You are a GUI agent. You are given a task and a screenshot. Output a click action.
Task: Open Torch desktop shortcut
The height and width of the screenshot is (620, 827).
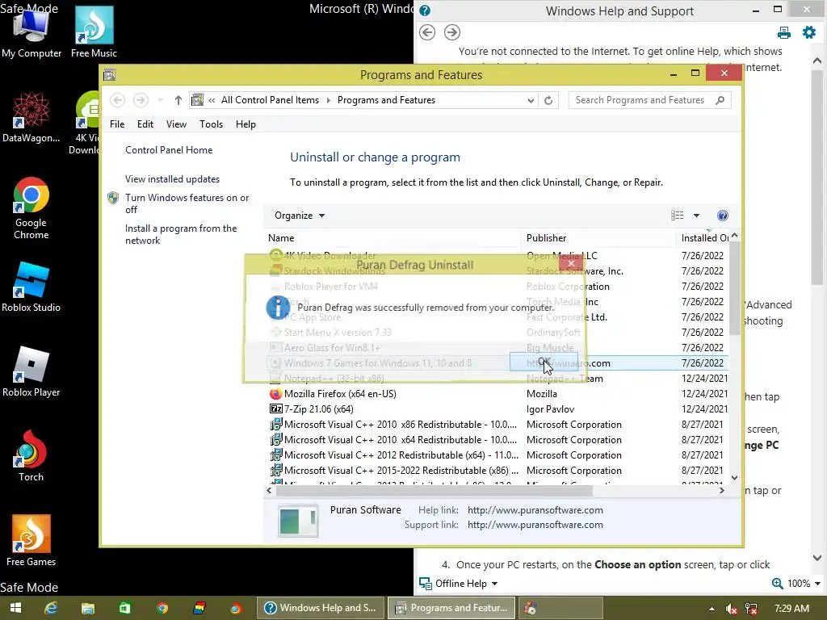(x=31, y=456)
